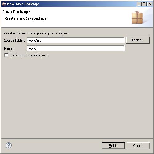Maximize the New Java Package dialog
The height and width of the screenshot is (154, 154).
(144, 4)
